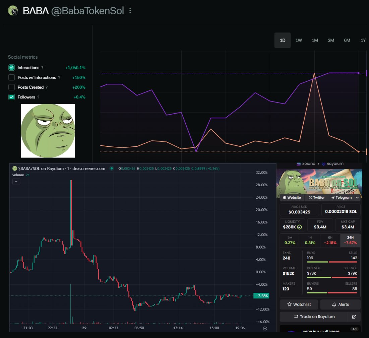This screenshot has width=369, height=338.
Task: Click the buy vol versus sell vol bar
Action: tap(332, 277)
